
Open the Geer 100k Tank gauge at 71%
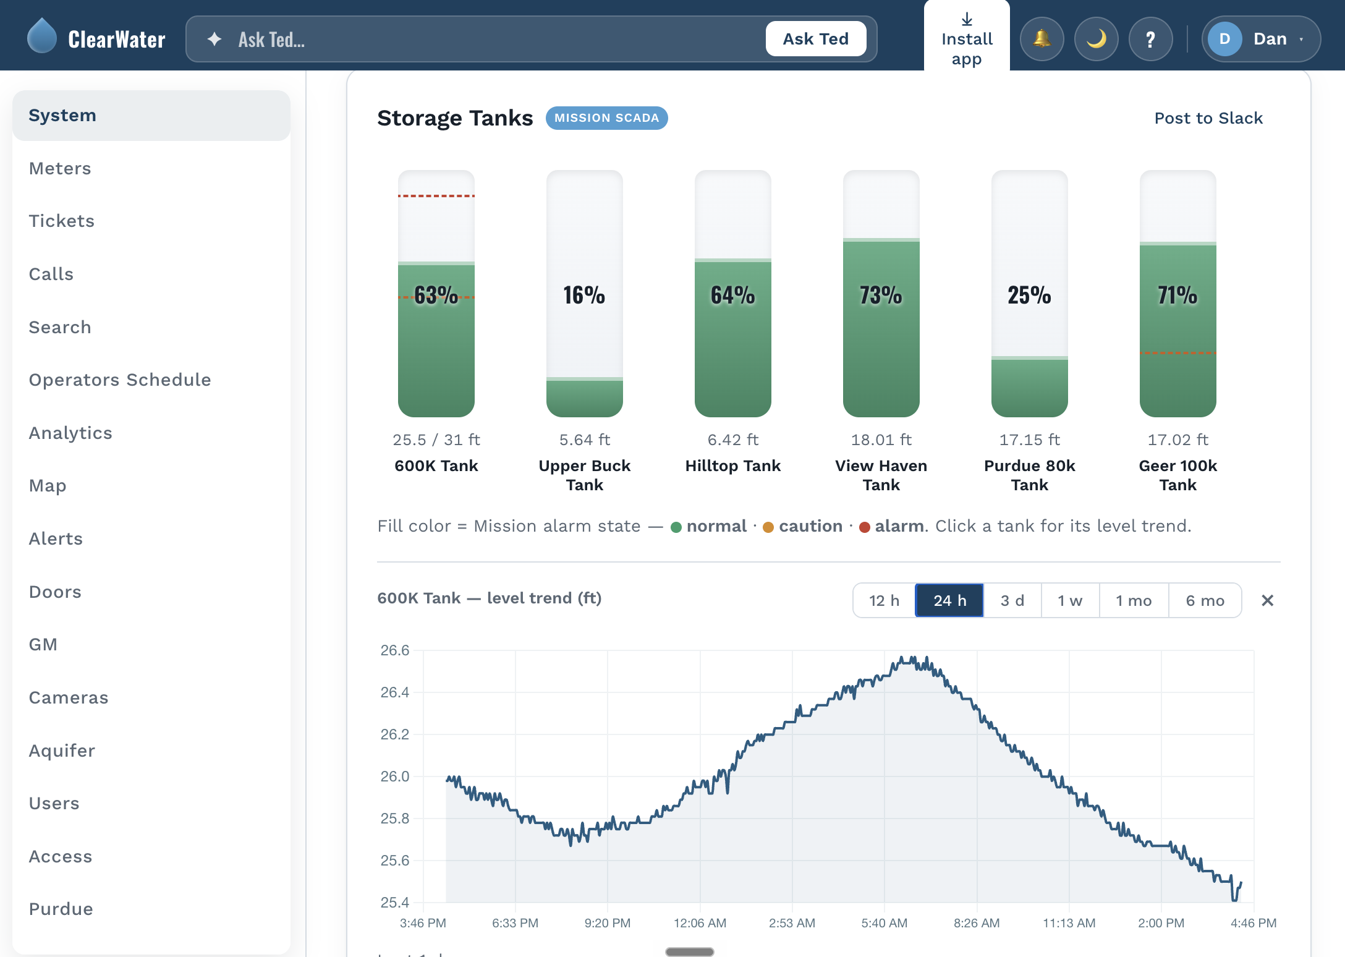click(x=1178, y=294)
